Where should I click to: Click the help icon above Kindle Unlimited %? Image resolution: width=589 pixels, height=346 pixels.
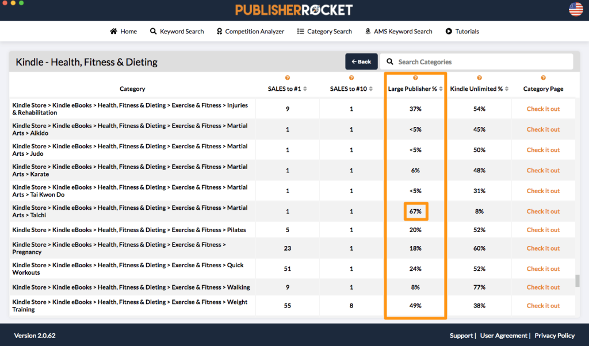pyautogui.click(x=479, y=78)
